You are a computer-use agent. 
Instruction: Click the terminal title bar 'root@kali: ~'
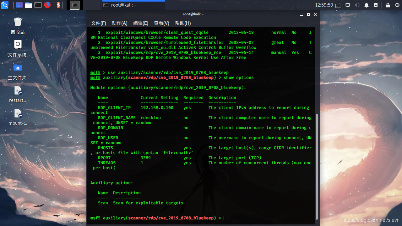tap(193, 14)
